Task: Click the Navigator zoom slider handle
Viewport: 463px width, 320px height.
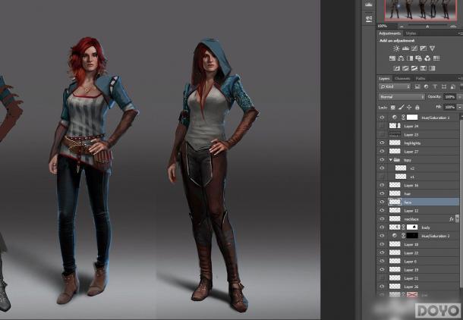Action: pos(427,27)
